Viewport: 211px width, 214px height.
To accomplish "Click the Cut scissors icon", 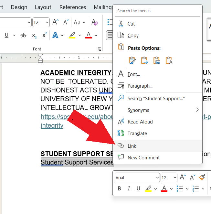I will pos(121,24).
